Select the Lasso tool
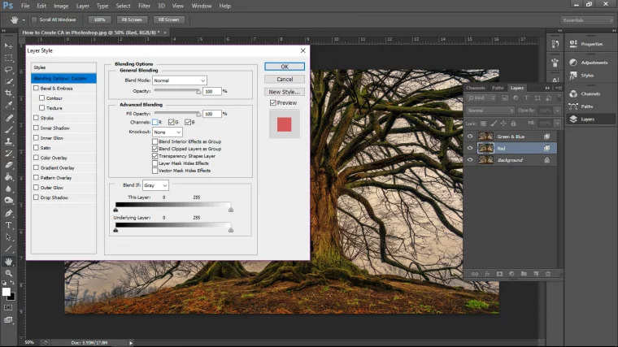 click(8, 70)
